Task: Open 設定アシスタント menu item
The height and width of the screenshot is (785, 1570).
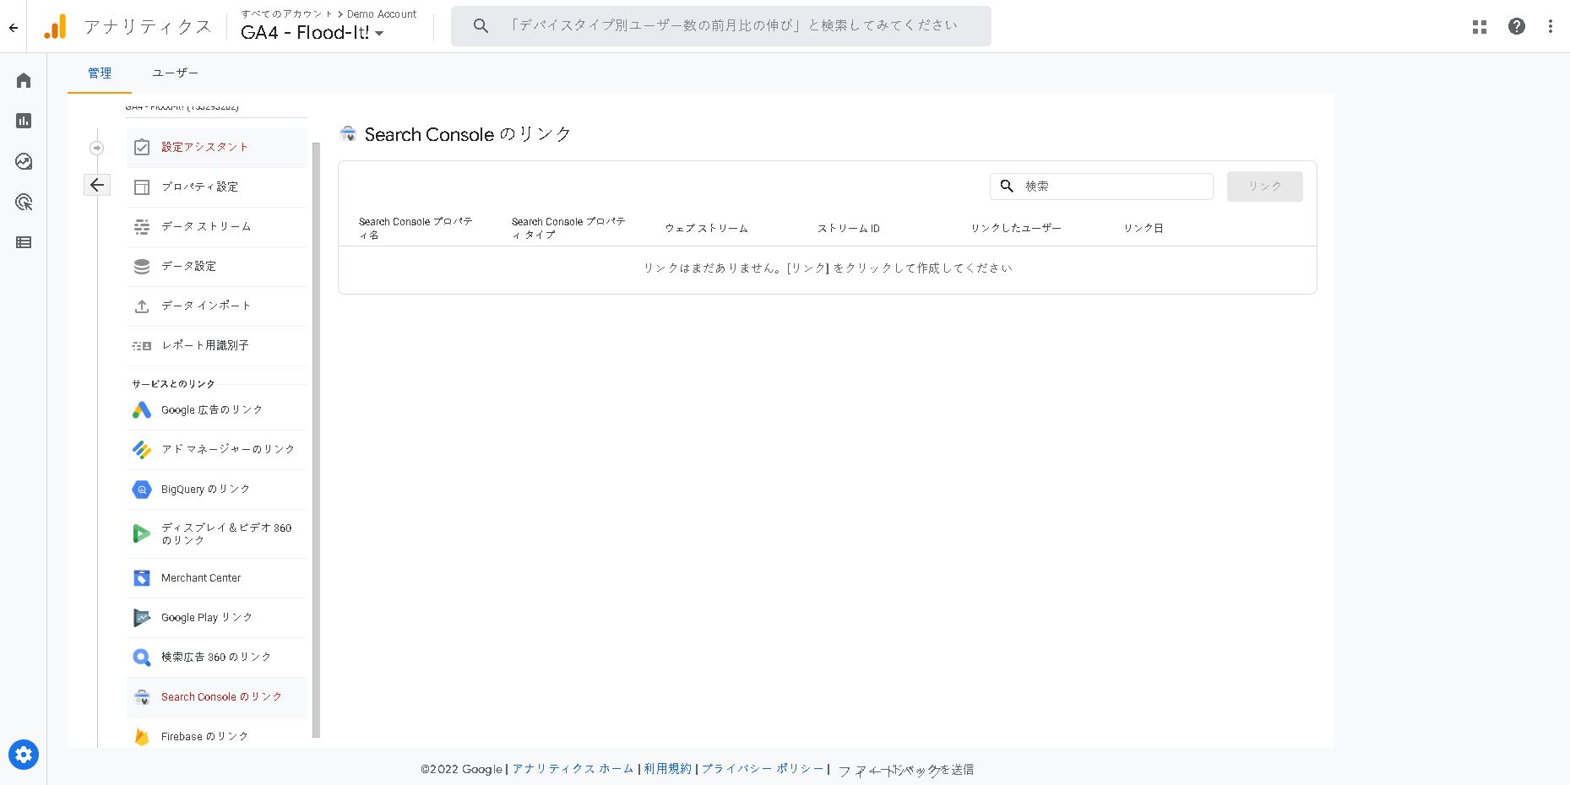Action: click(217, 148)
